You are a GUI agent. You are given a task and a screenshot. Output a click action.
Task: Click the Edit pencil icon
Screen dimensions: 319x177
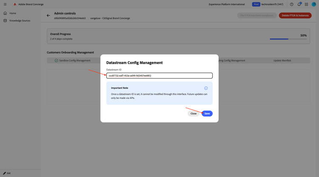5,173
